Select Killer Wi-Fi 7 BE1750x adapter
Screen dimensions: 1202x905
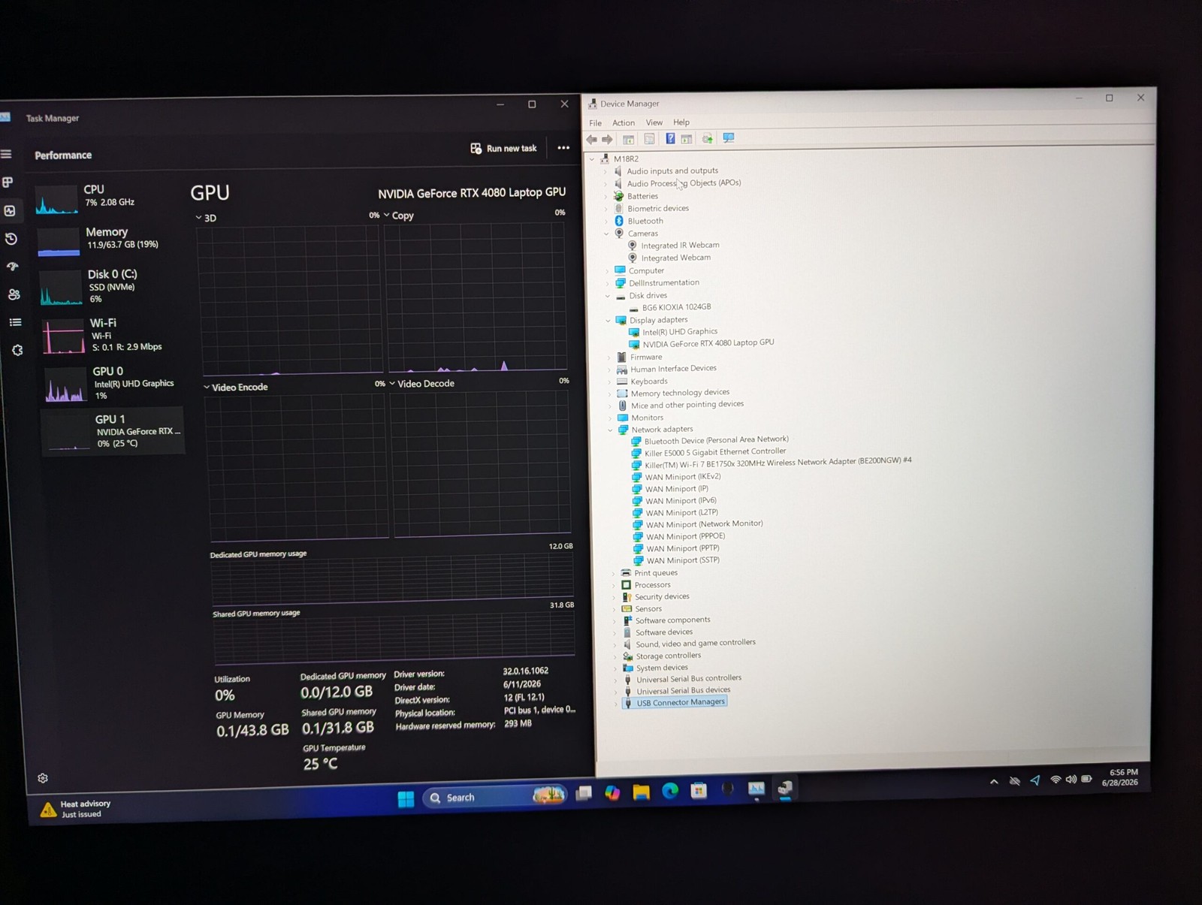coord(772,463)
